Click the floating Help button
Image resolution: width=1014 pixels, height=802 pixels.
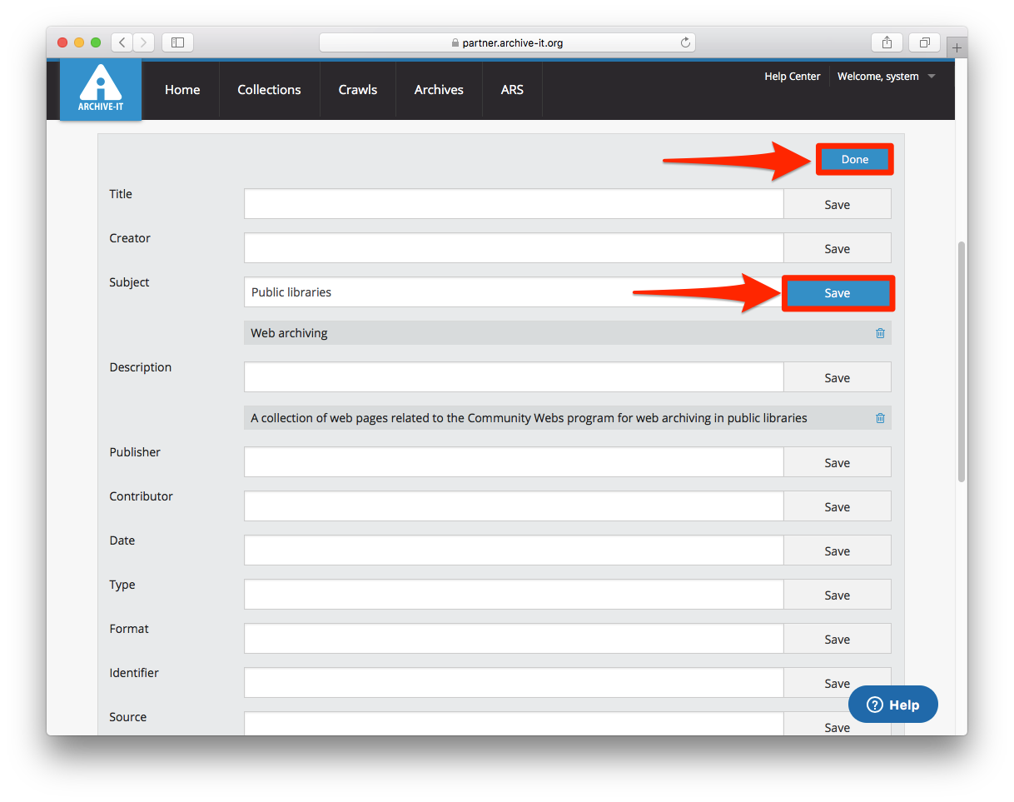pyautogui.click(x=892, y=705)
